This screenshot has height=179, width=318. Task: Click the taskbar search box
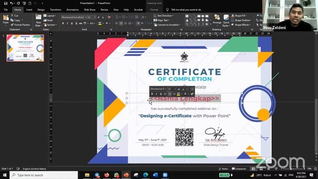click(44, 175)
